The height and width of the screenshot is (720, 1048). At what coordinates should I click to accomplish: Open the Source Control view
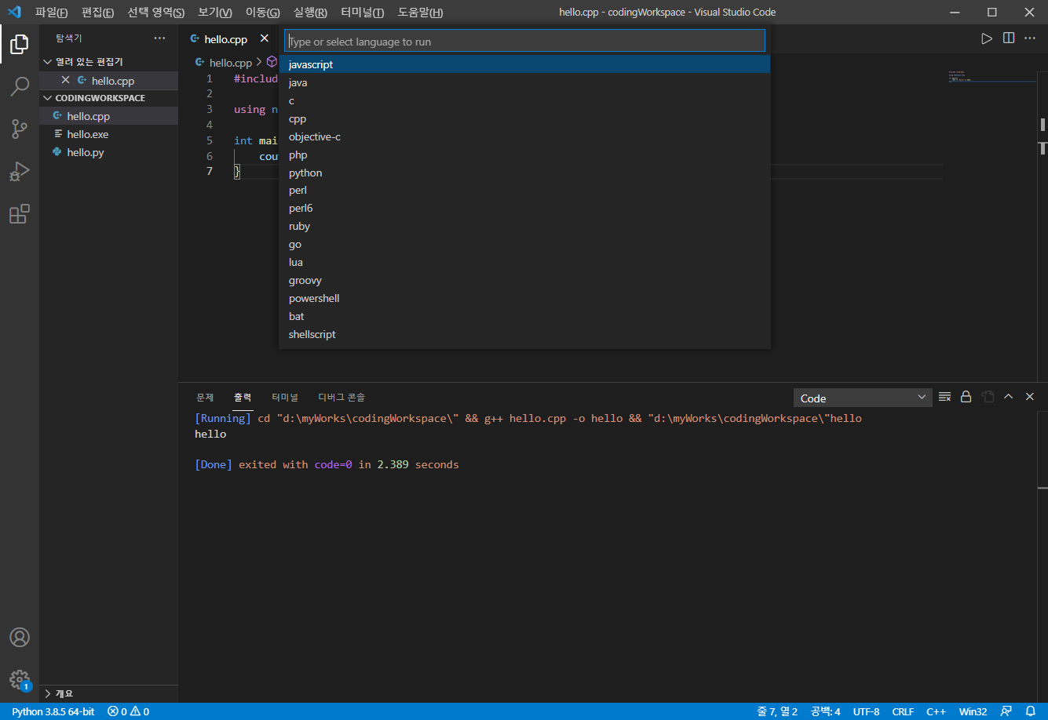click(20, 129)
